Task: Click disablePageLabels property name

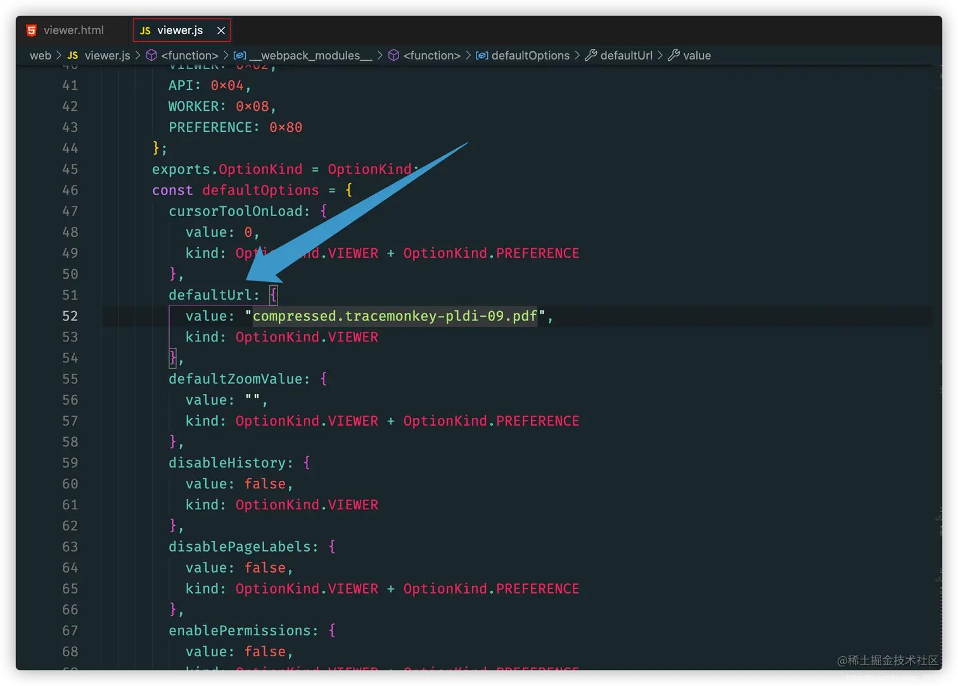Action: (x=239, y=547)
